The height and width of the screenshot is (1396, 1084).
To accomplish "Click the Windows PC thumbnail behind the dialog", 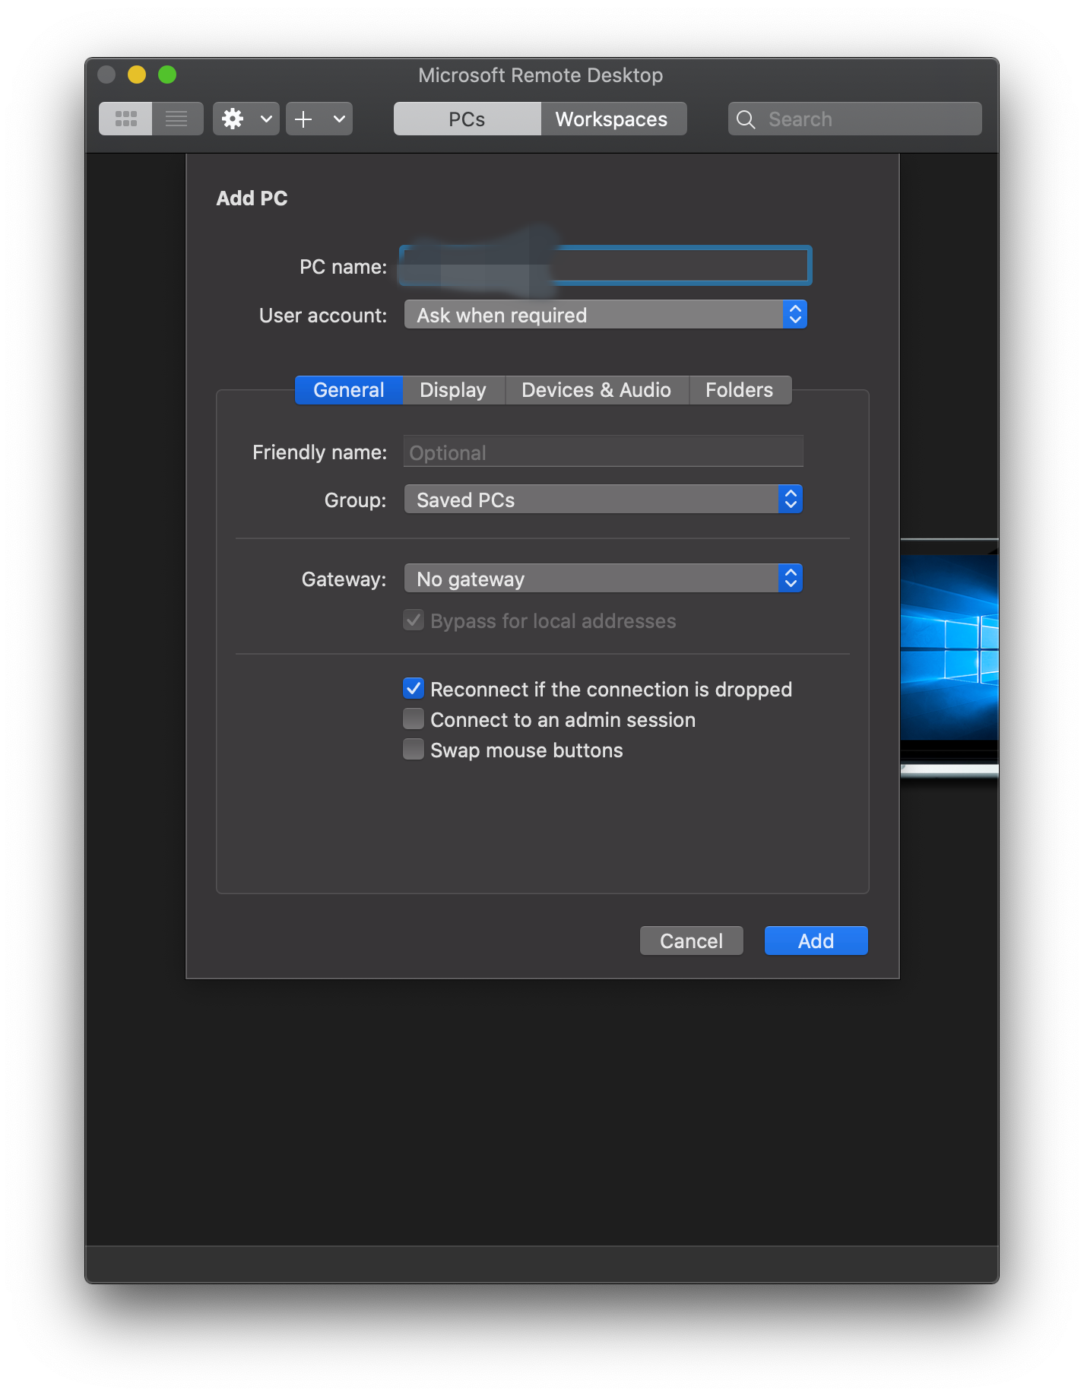I will [x=949, y=658].
